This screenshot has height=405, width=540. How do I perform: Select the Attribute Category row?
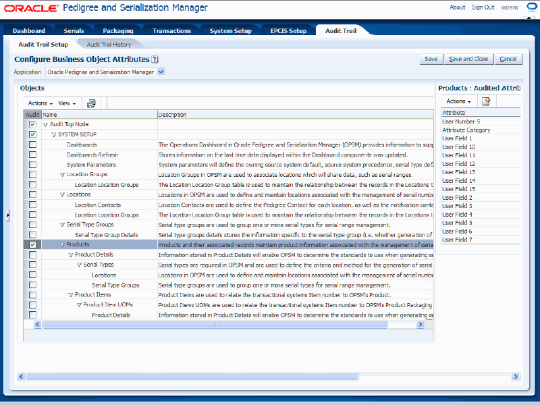[481, 130]
